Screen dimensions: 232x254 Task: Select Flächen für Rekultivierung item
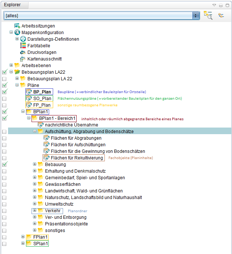coord(77,158)
